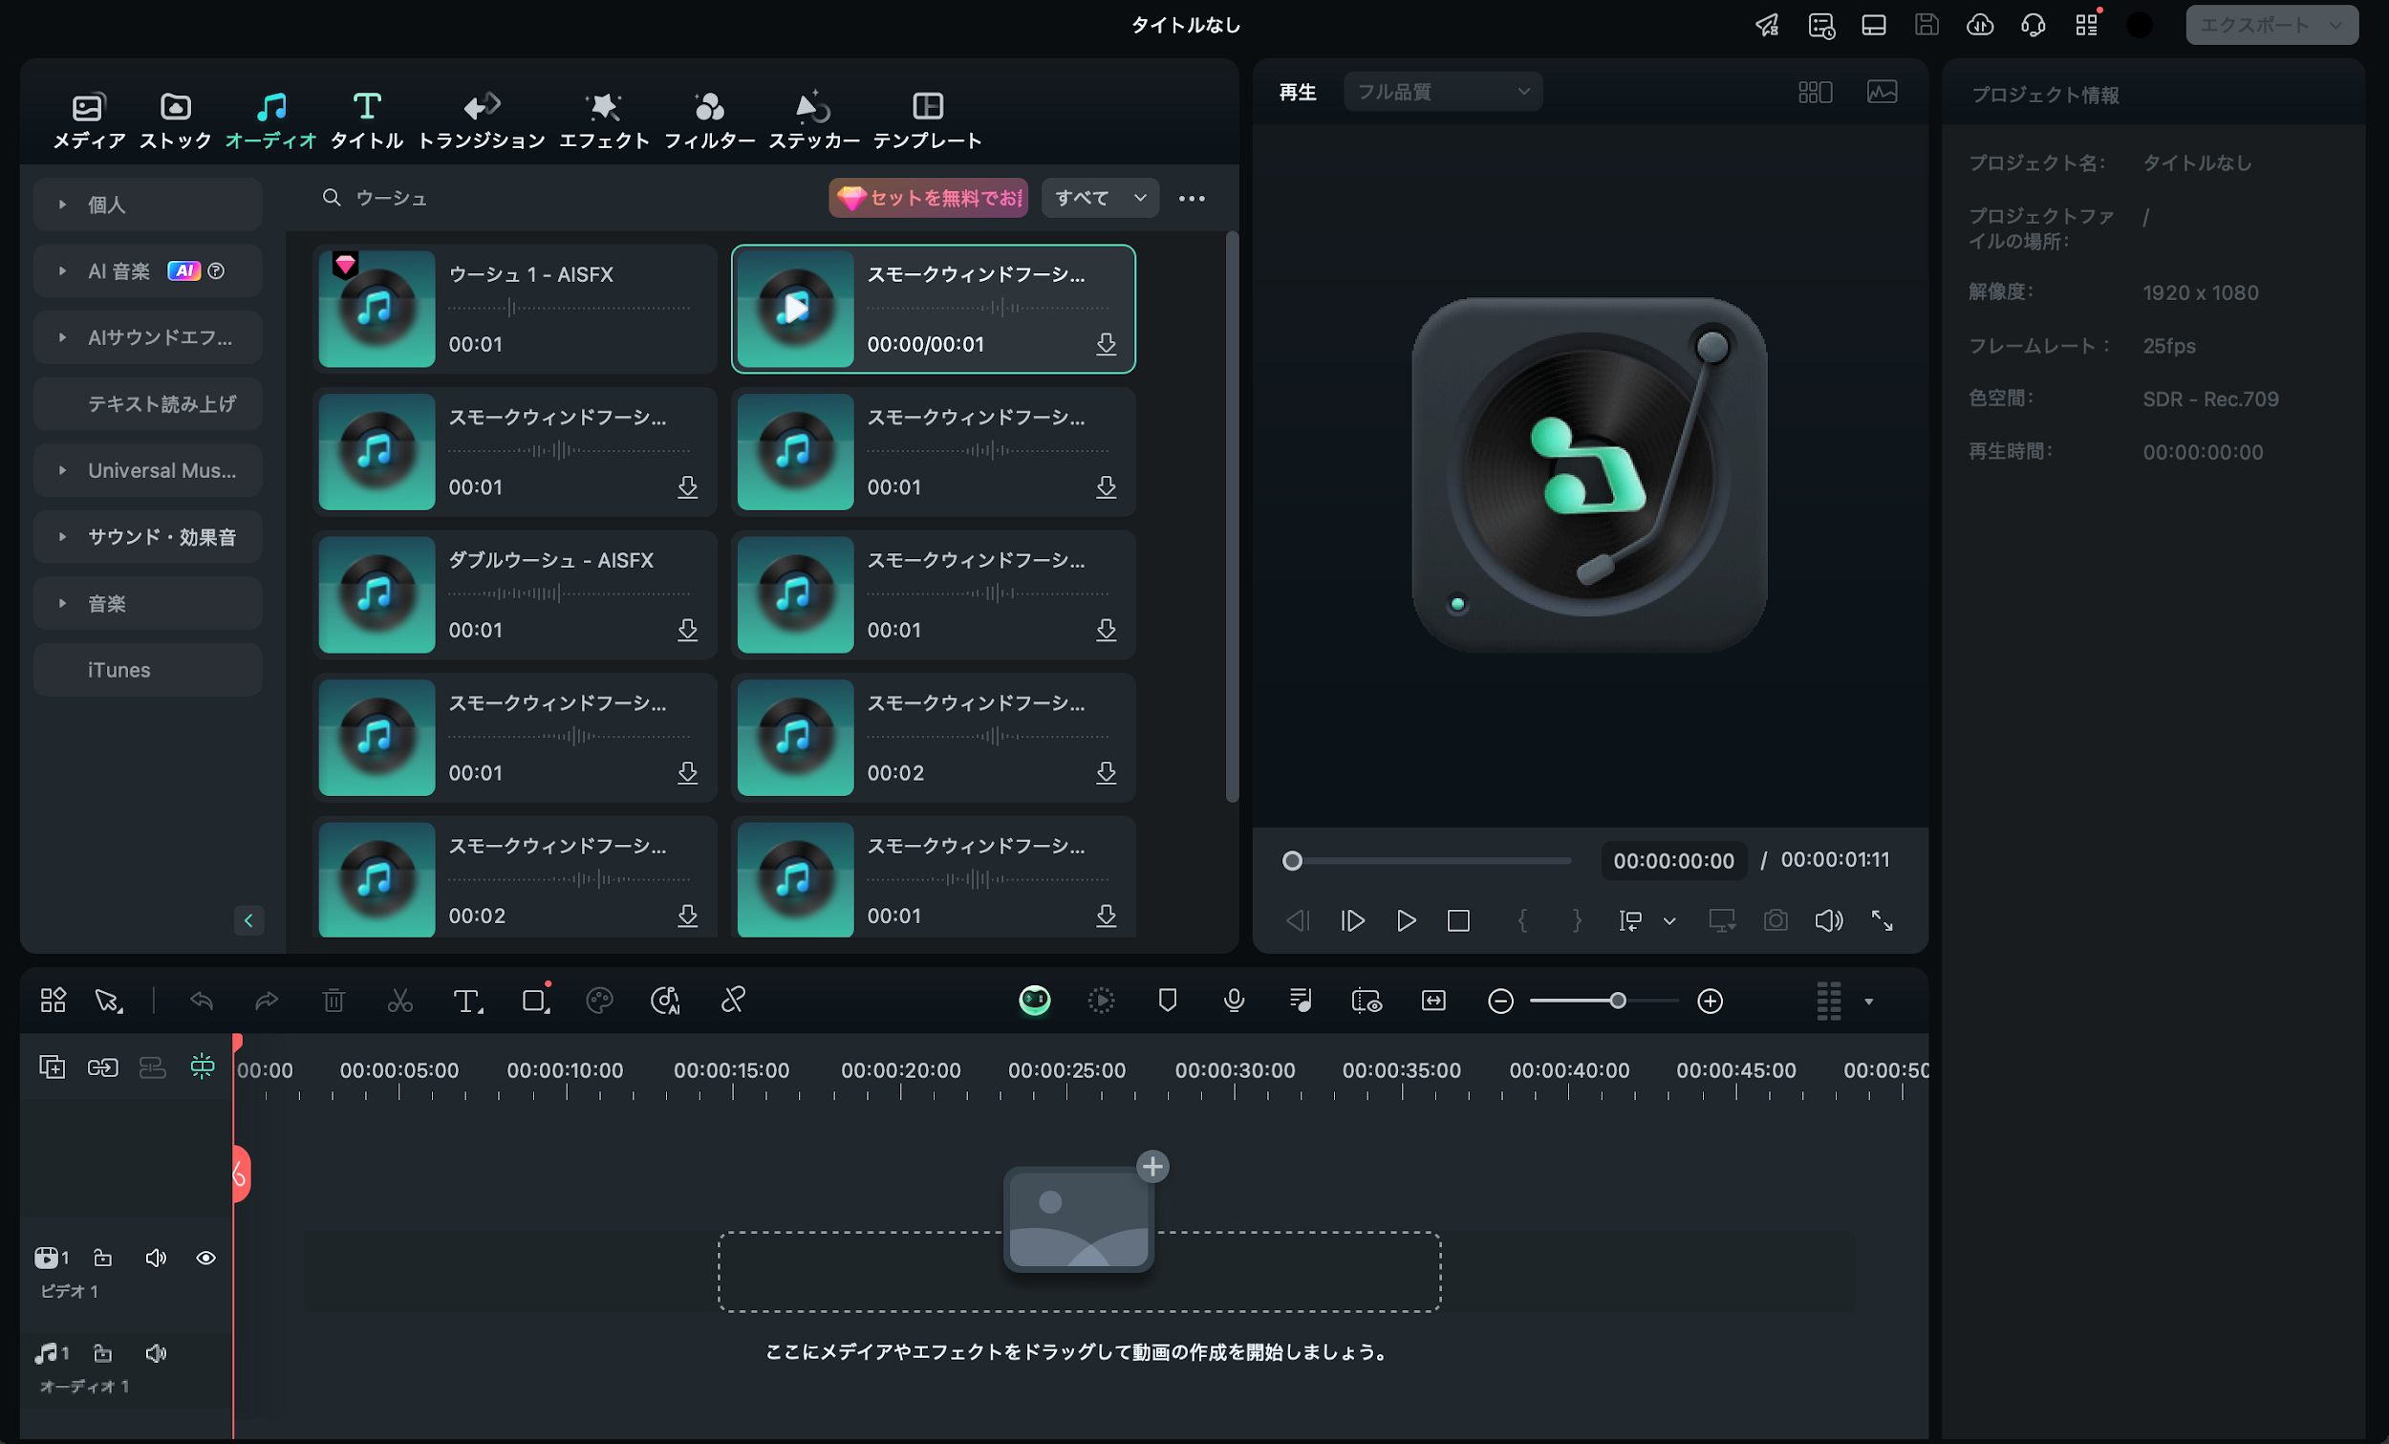Viewport: 2389px width, 1444px height.
Task: Switch to the ストック tab
Action: [176, 120]
